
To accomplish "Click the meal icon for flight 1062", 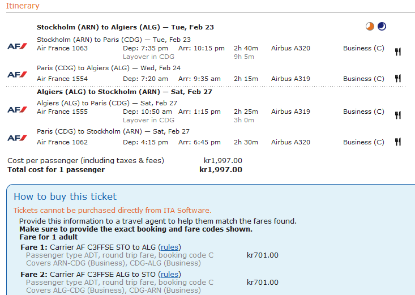I will (398, 142).
